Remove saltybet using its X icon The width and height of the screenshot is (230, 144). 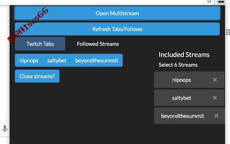click(215, 98)
